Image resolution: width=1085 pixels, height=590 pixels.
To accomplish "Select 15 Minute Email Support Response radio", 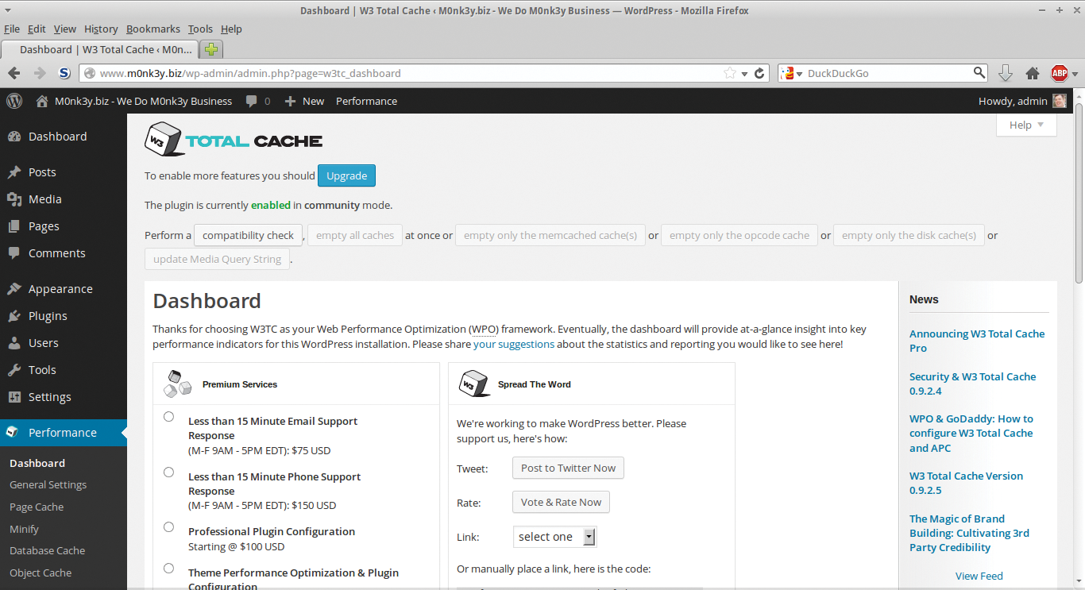I will pyautogui.click(x=168, y=417).
